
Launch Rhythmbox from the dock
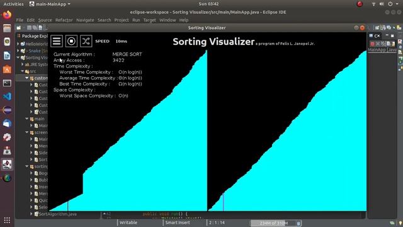[x=7, y=42]
